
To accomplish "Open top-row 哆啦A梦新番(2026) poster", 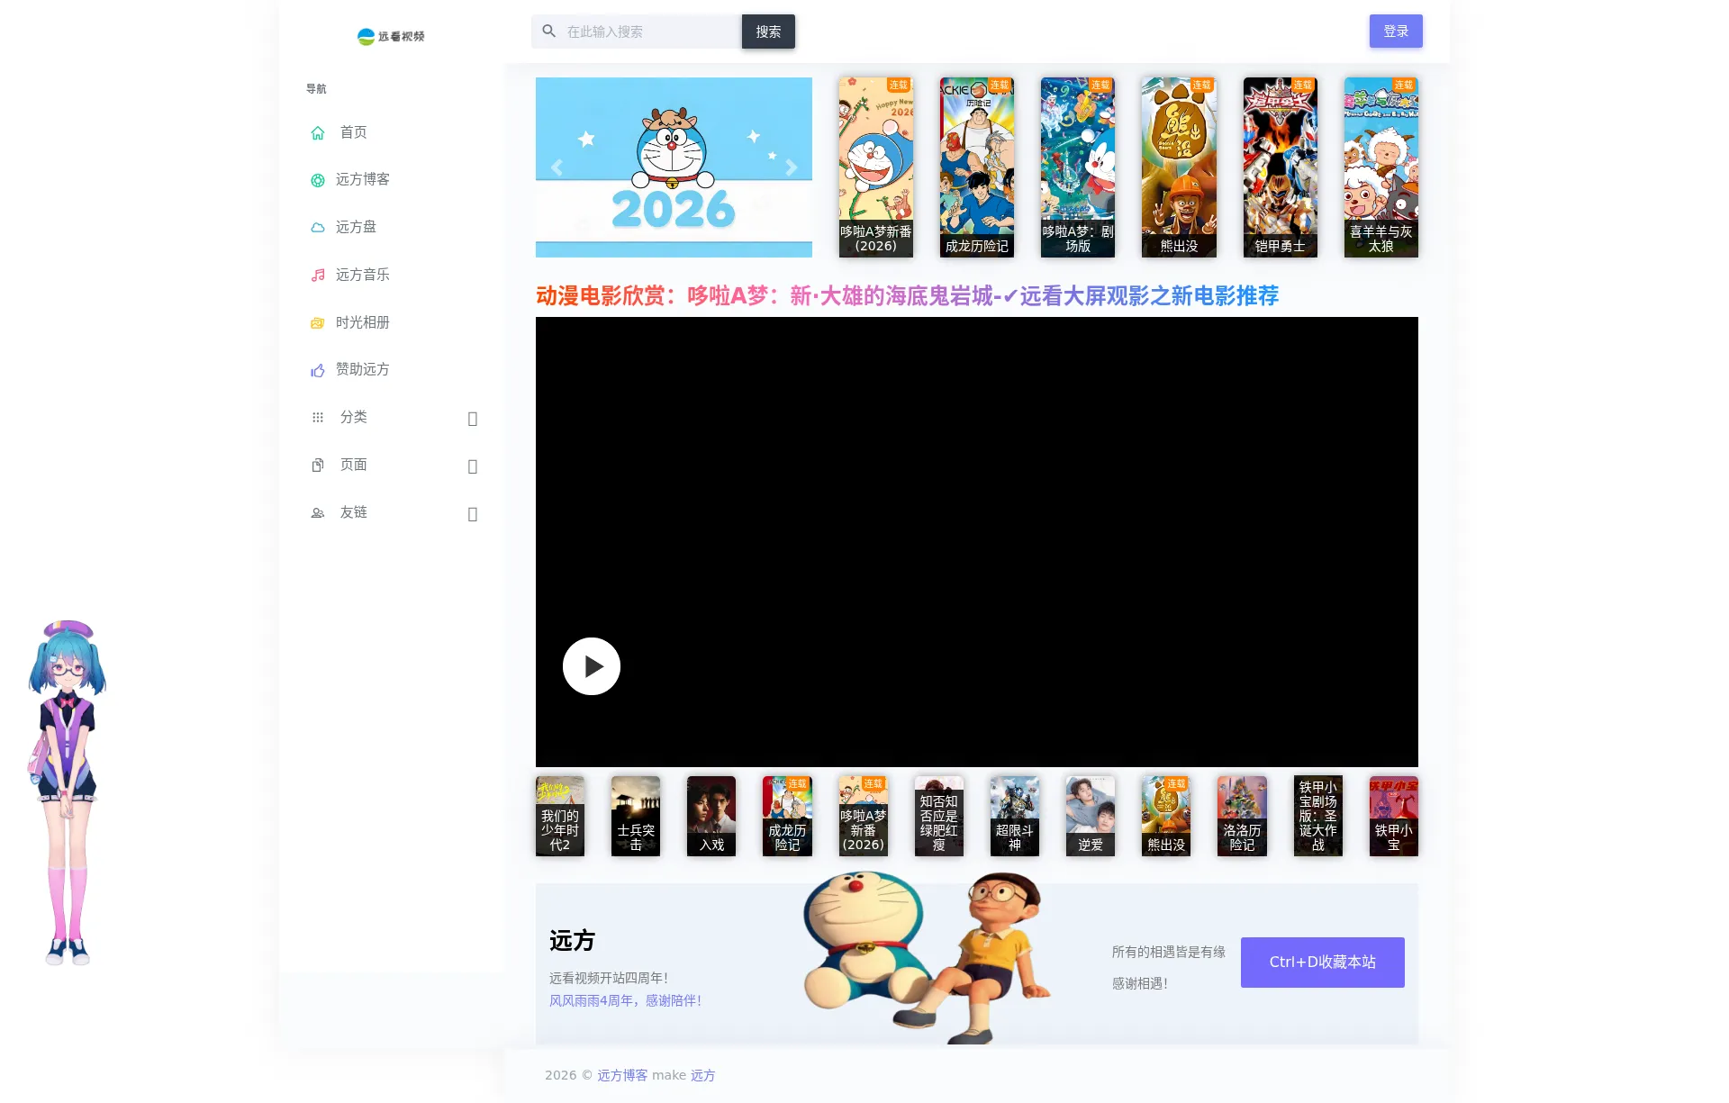I will (x=876, y=167).
